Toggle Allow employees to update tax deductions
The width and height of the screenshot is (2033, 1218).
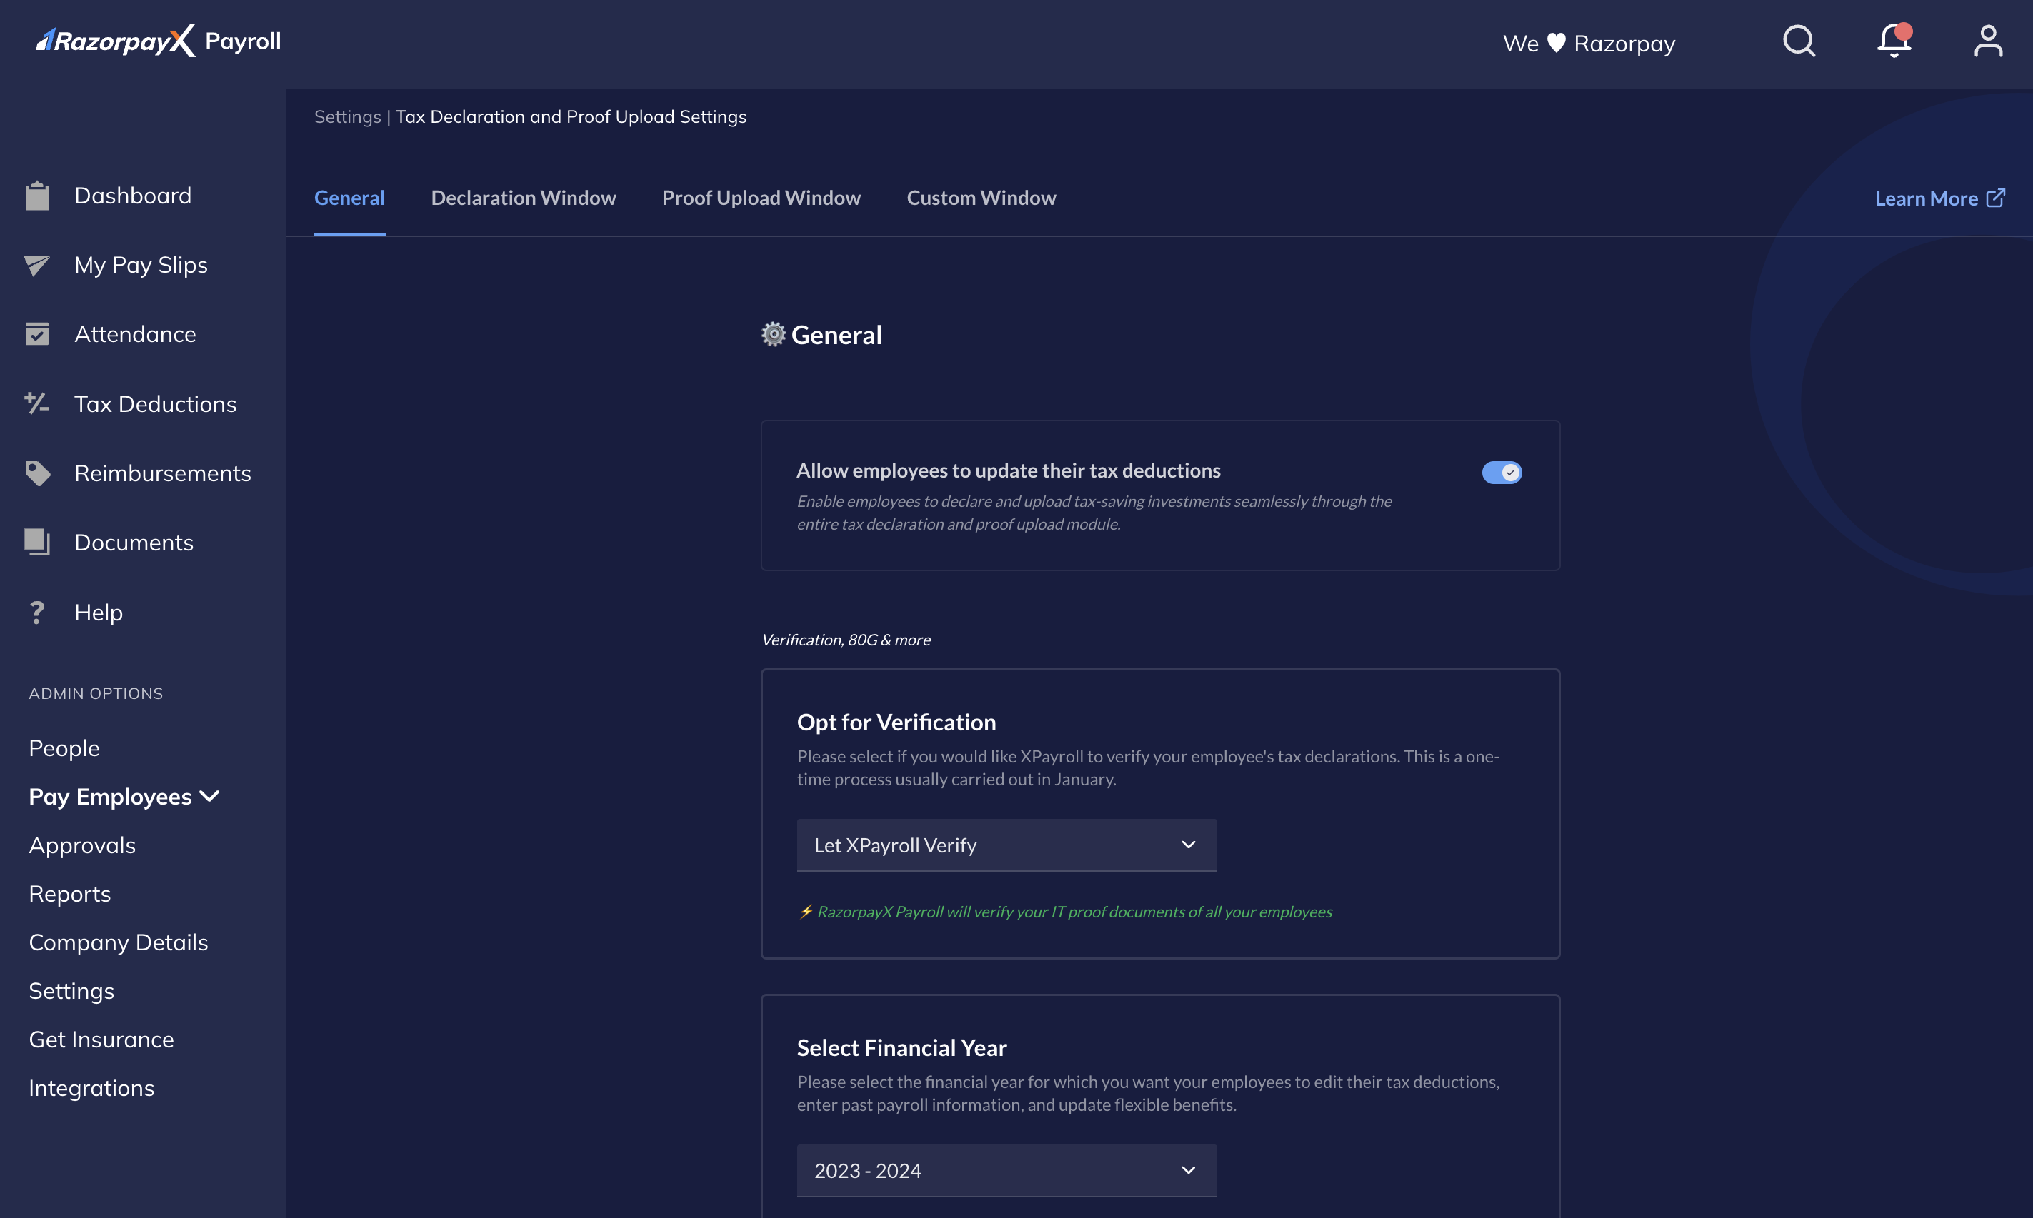(1501, 471)
